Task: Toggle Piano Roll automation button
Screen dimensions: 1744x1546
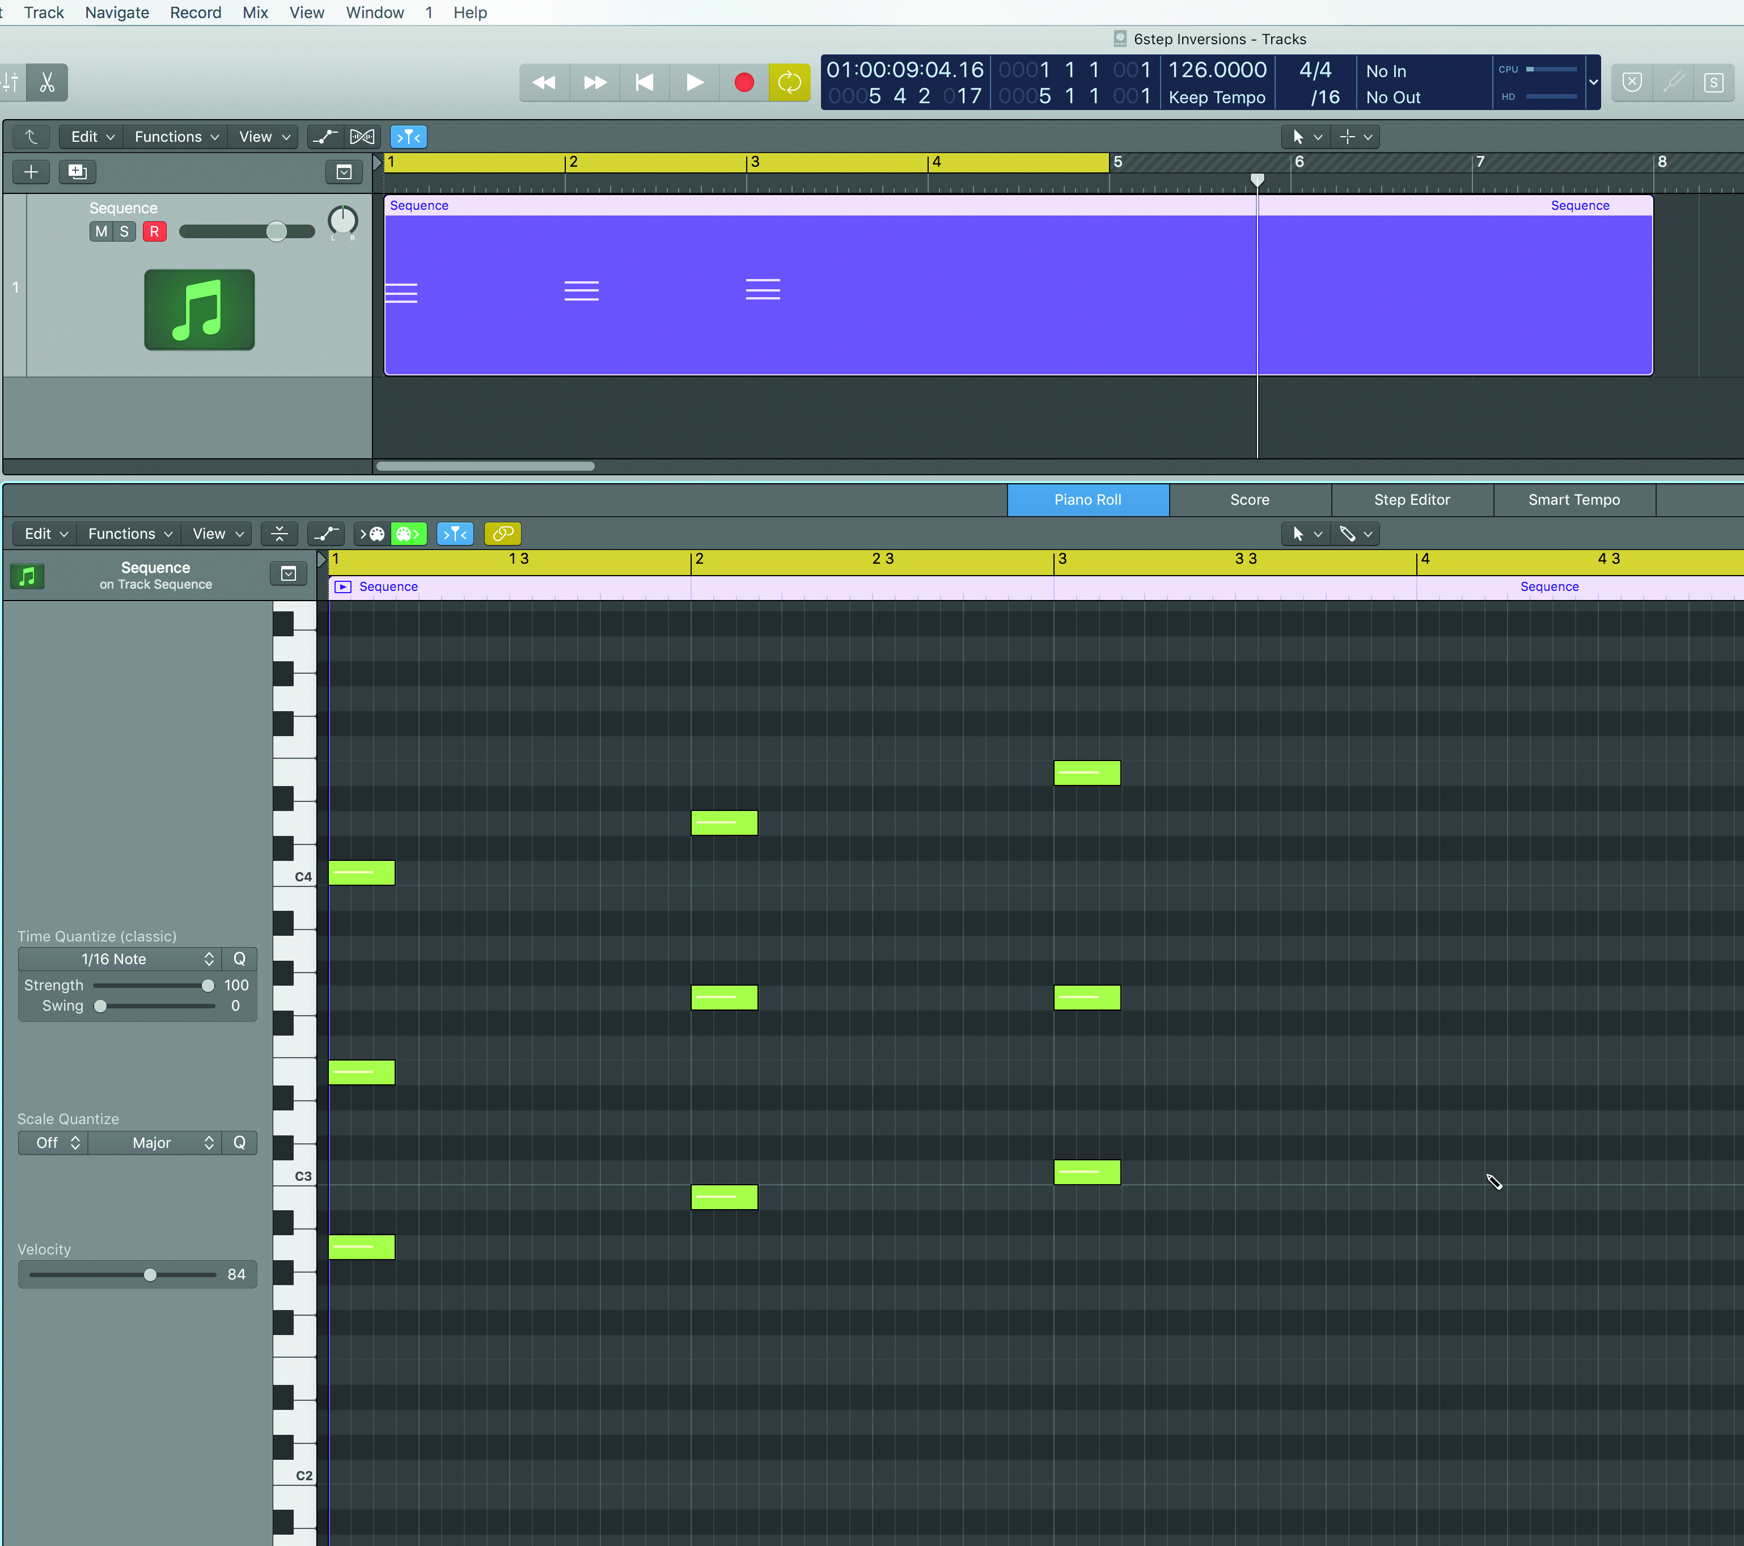Action: click(325, 534)
